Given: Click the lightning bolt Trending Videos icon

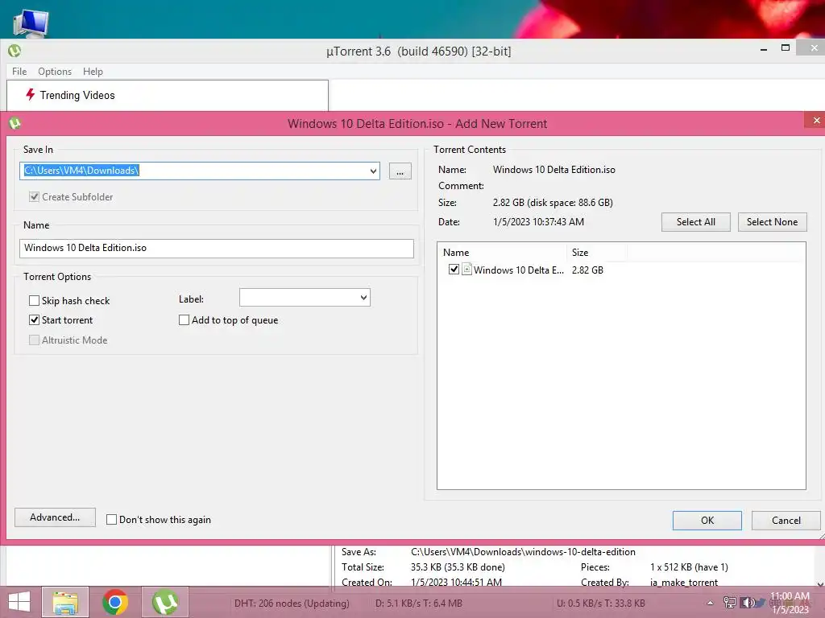Looking at the screenshot, I should [31, 95].
